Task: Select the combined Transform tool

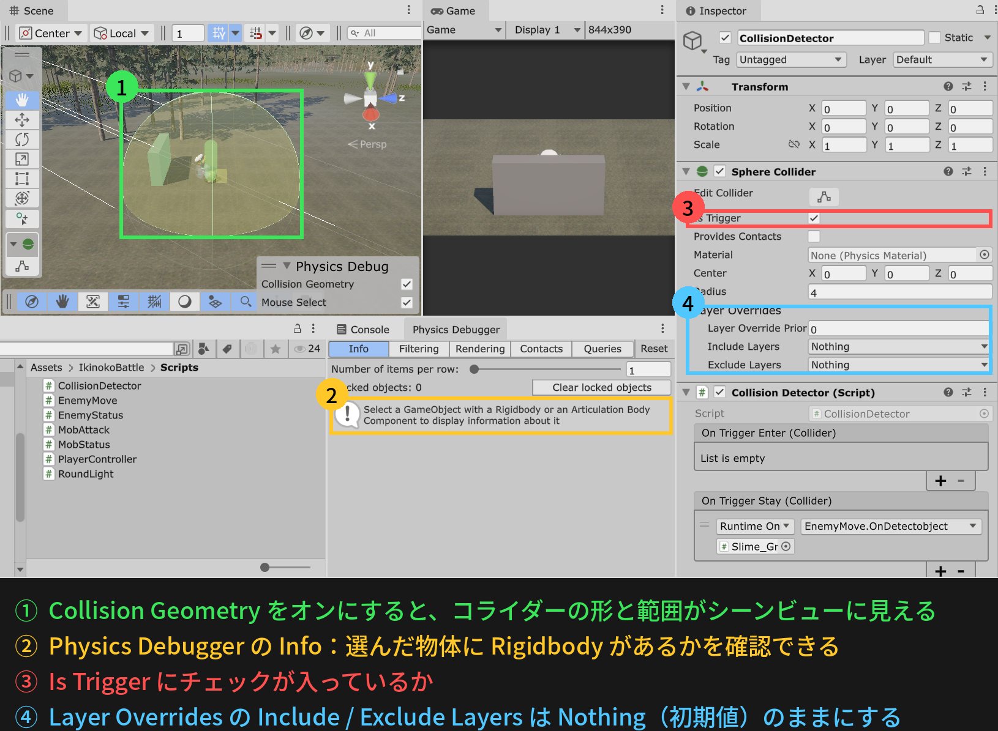Action: pos(22,198)
